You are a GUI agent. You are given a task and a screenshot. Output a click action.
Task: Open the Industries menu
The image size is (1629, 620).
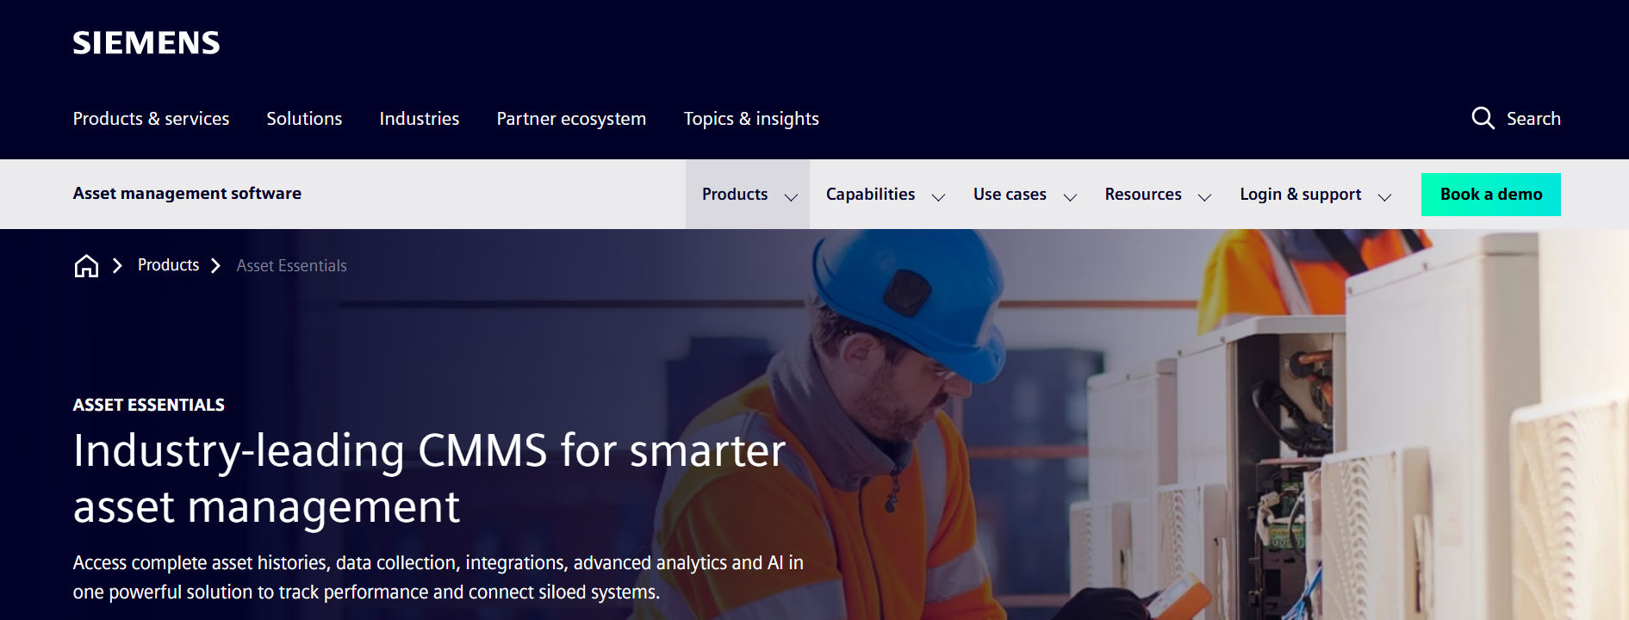420,119
